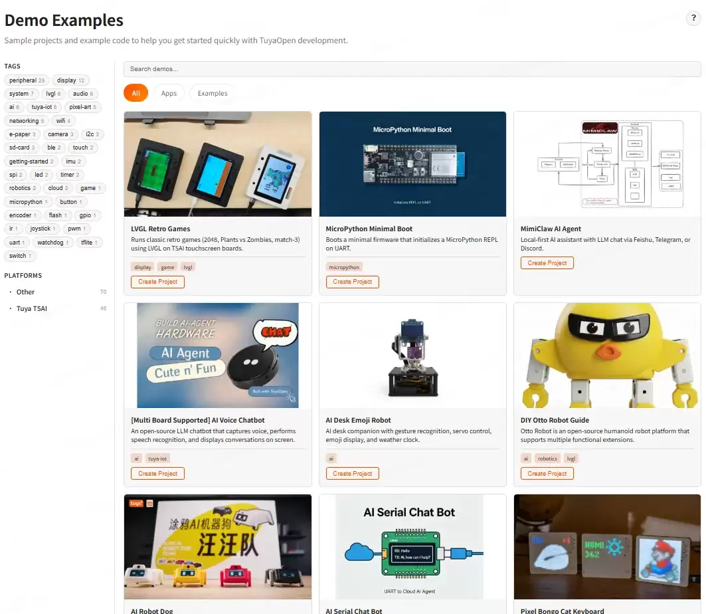Select the getting-started tag
The height and width of the screenshot is (614, 706).
click(31, 161)
